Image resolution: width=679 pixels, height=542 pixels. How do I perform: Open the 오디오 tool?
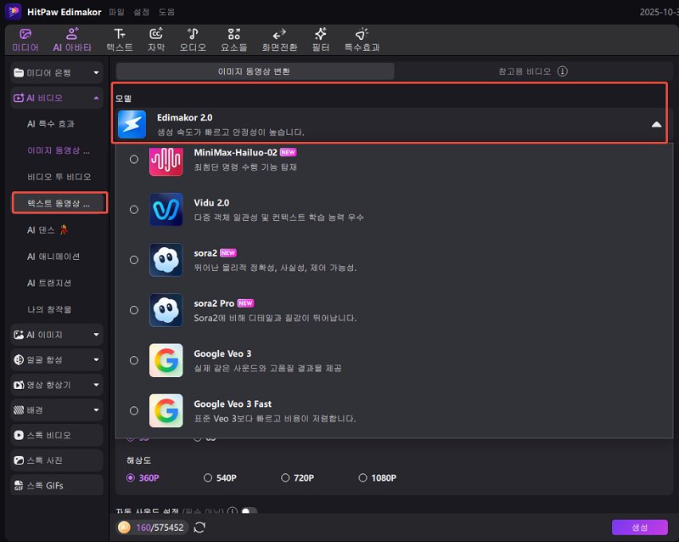pos(193,39)
